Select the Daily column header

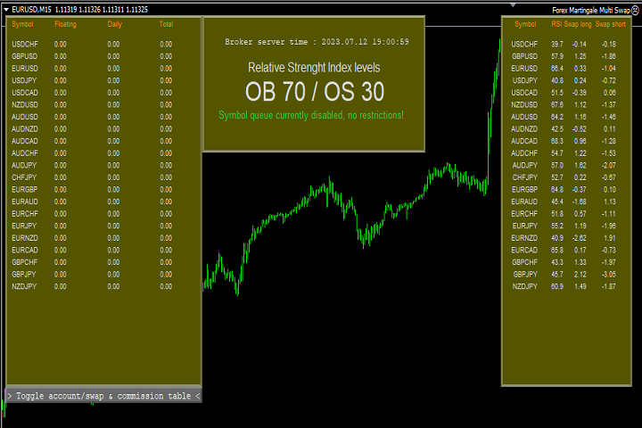114,24
